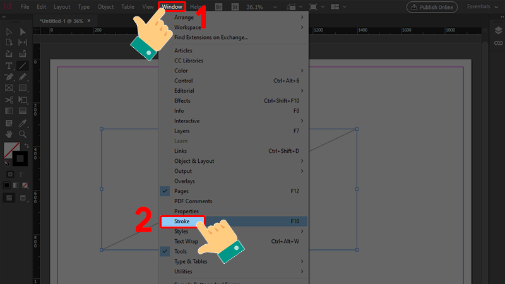
Task: Select the Pen tool
Action: [x=9, y=77]
